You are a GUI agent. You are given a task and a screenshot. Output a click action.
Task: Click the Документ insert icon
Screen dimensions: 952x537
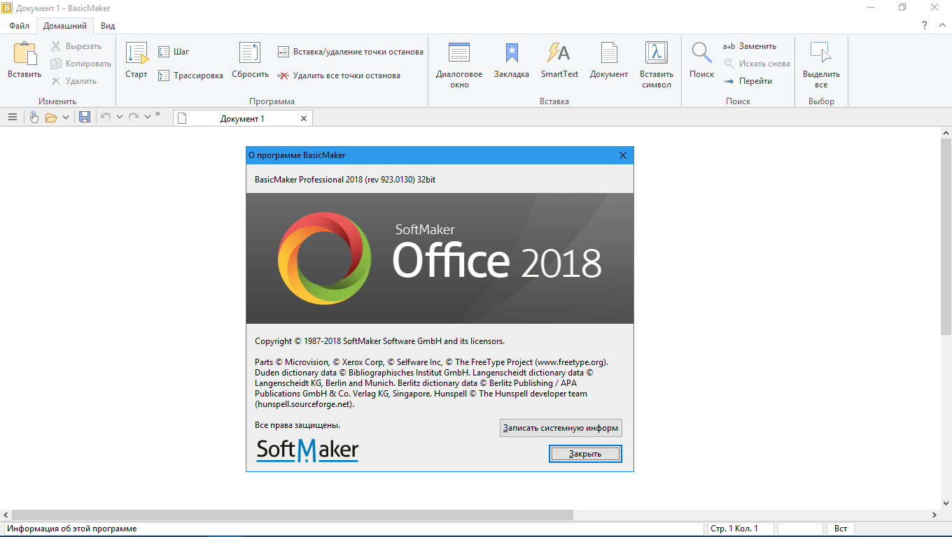click(x=609, y=54)
